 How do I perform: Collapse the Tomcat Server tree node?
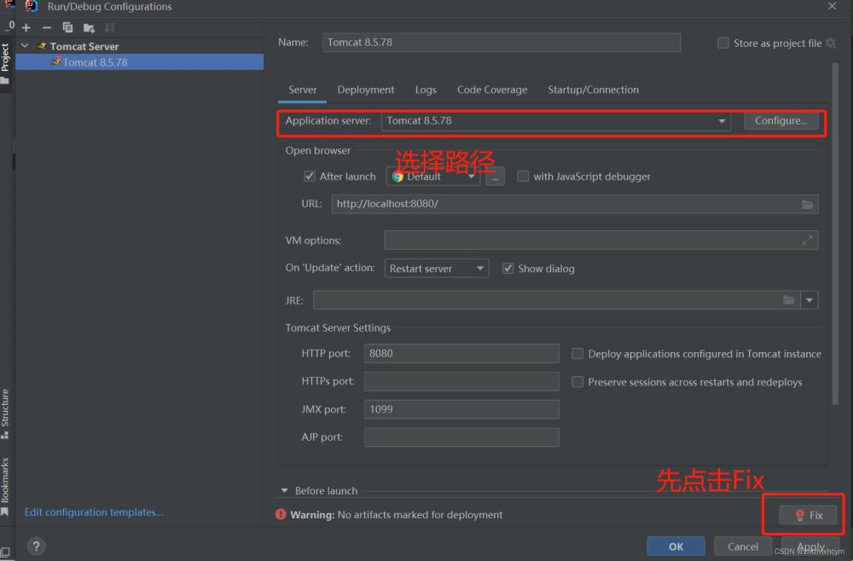[25, 46]
